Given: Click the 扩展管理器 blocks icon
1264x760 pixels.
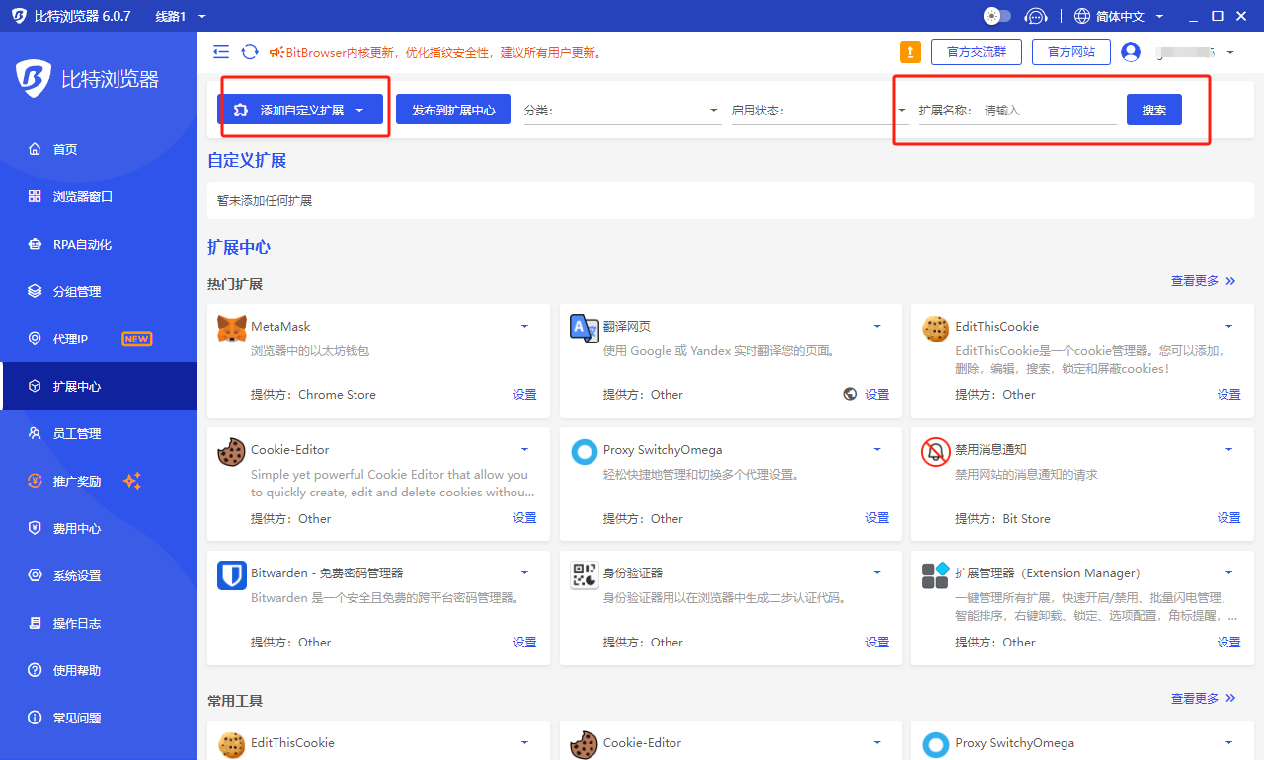Looking at the screenshot, I should 936,575.
